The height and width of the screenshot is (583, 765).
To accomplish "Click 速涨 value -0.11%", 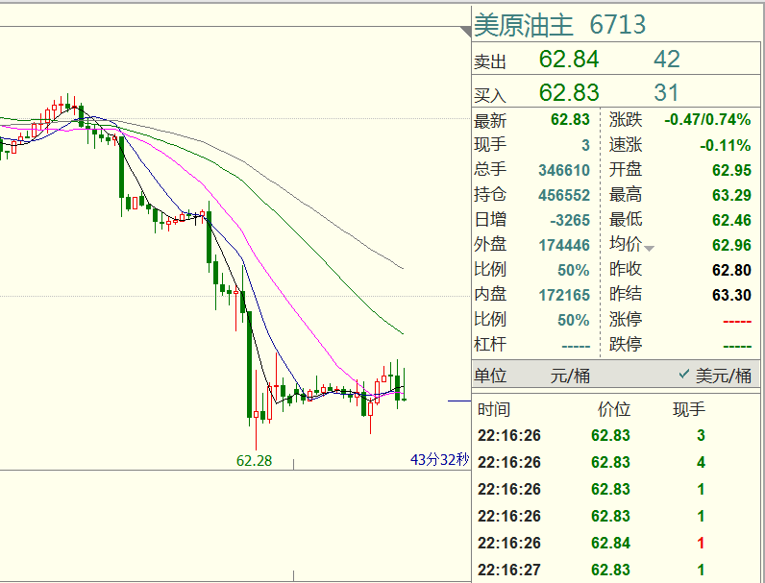I will (726, 145).
